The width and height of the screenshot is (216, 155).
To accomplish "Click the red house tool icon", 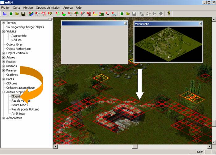I will 89,14.
